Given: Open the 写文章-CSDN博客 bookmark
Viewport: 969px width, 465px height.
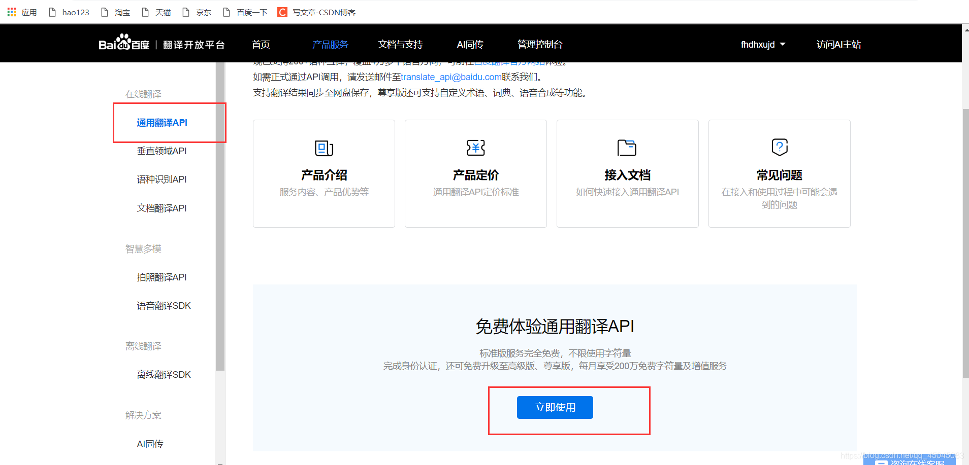Looking at the screenshot, I should [317, 12].
